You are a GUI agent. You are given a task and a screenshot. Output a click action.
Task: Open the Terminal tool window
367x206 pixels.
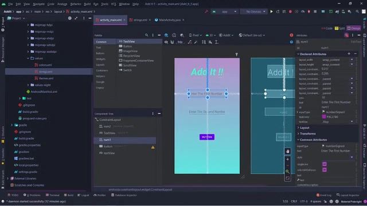[52, 195]
